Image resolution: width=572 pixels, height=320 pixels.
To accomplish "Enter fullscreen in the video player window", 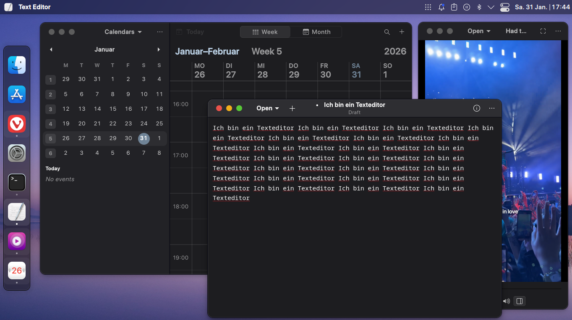I will [543, 31].
